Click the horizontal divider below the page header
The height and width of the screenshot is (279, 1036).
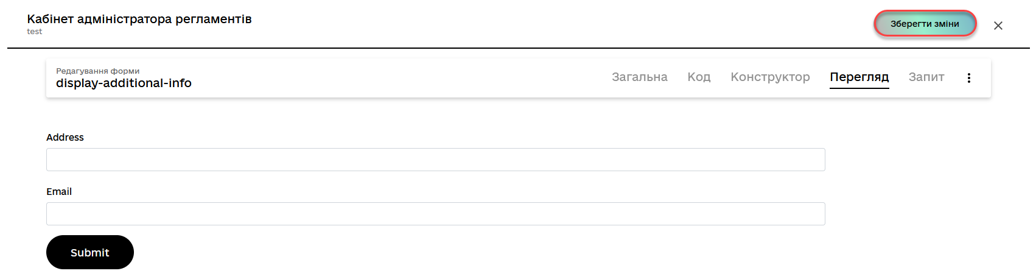tap(518, 48)
